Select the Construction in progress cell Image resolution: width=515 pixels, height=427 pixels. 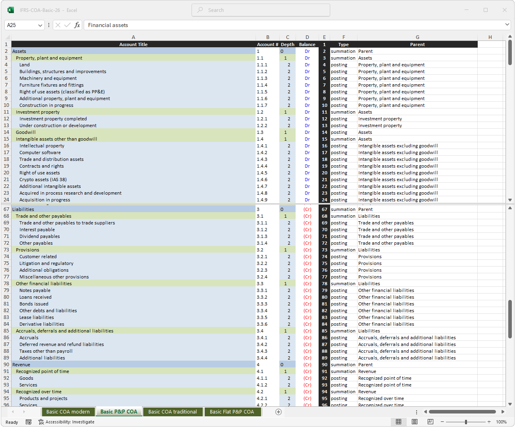pos(133,105)
